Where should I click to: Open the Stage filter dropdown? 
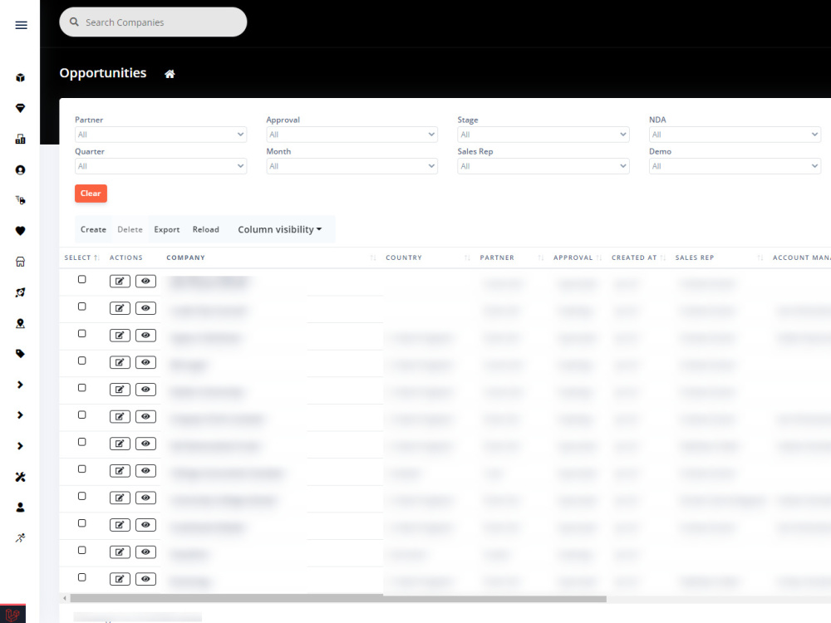[x=543, y=135]
